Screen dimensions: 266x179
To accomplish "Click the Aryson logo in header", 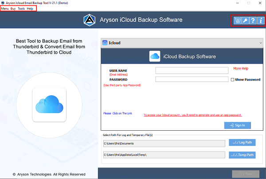I will 90,20.
